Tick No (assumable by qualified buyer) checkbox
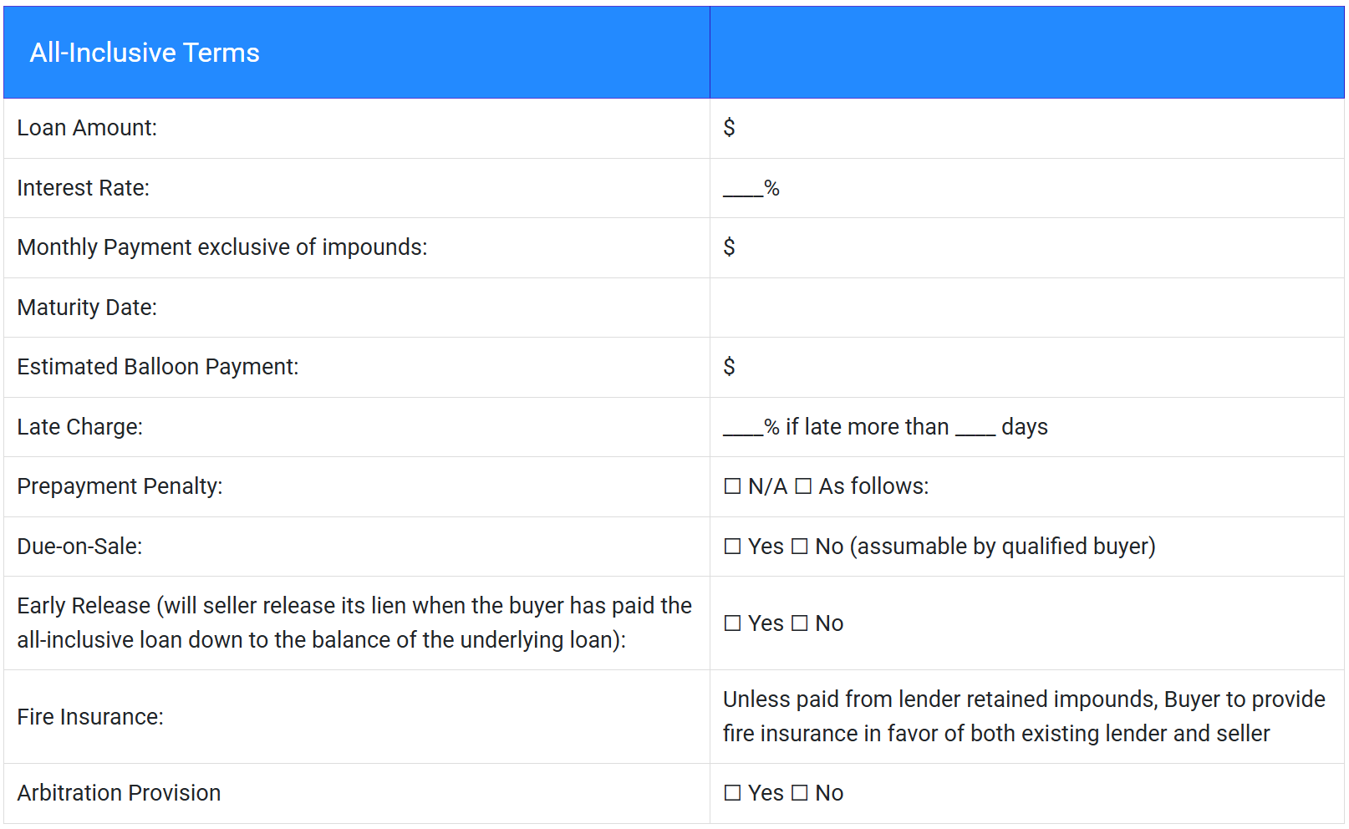Viewport: 1349px width, 829px height. pyautogui.click(x=800, y=547)
